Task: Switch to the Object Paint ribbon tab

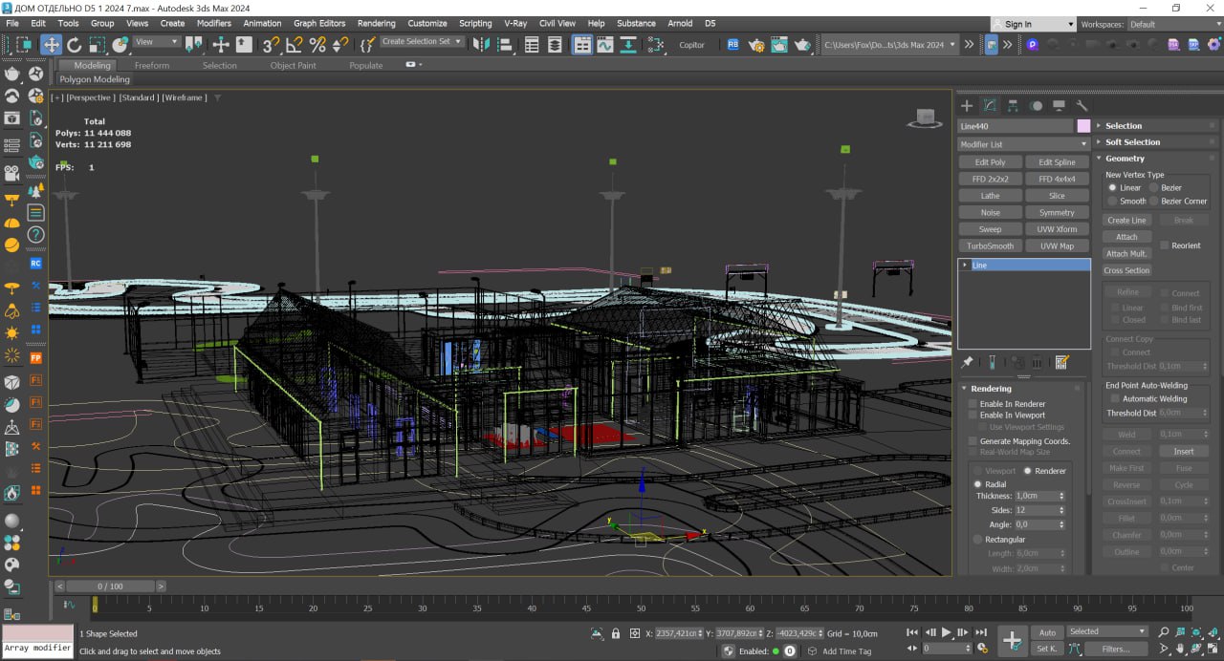Action: tap(293, 65)
